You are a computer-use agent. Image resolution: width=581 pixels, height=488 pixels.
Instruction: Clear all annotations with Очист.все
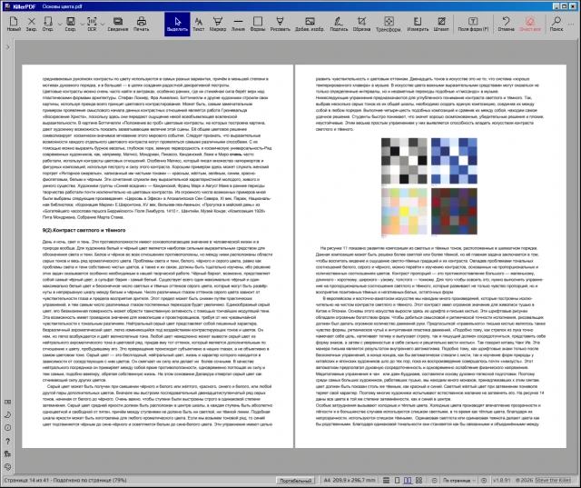530,25
